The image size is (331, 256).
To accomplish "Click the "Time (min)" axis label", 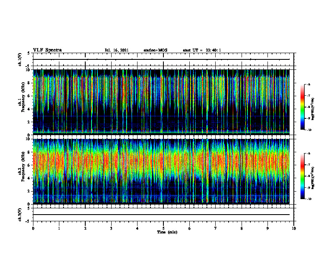I will click(167, 232).
